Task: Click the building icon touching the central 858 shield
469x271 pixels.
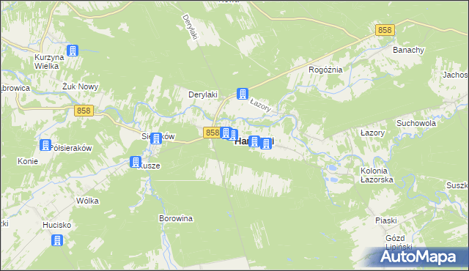Action: click(x=226, y=133)
